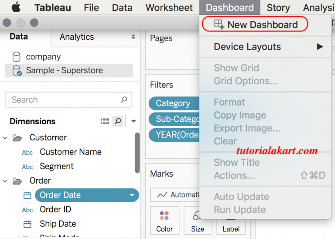The width and height of the screenshot is (335, 239).
Task: Click the calendar icon beside Order Date
Action: pyautogui.click(x=27, y=195)
